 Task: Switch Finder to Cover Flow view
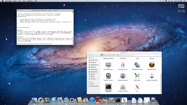coord(110,55)
